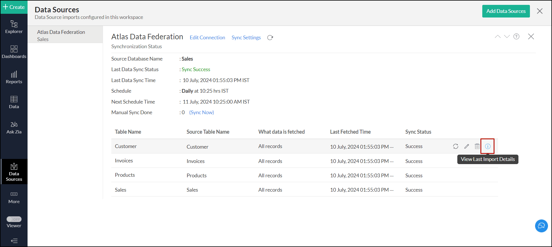
Task: Click the Add Data Sources button
Action: pyautogui.click(x=506, y=11)
